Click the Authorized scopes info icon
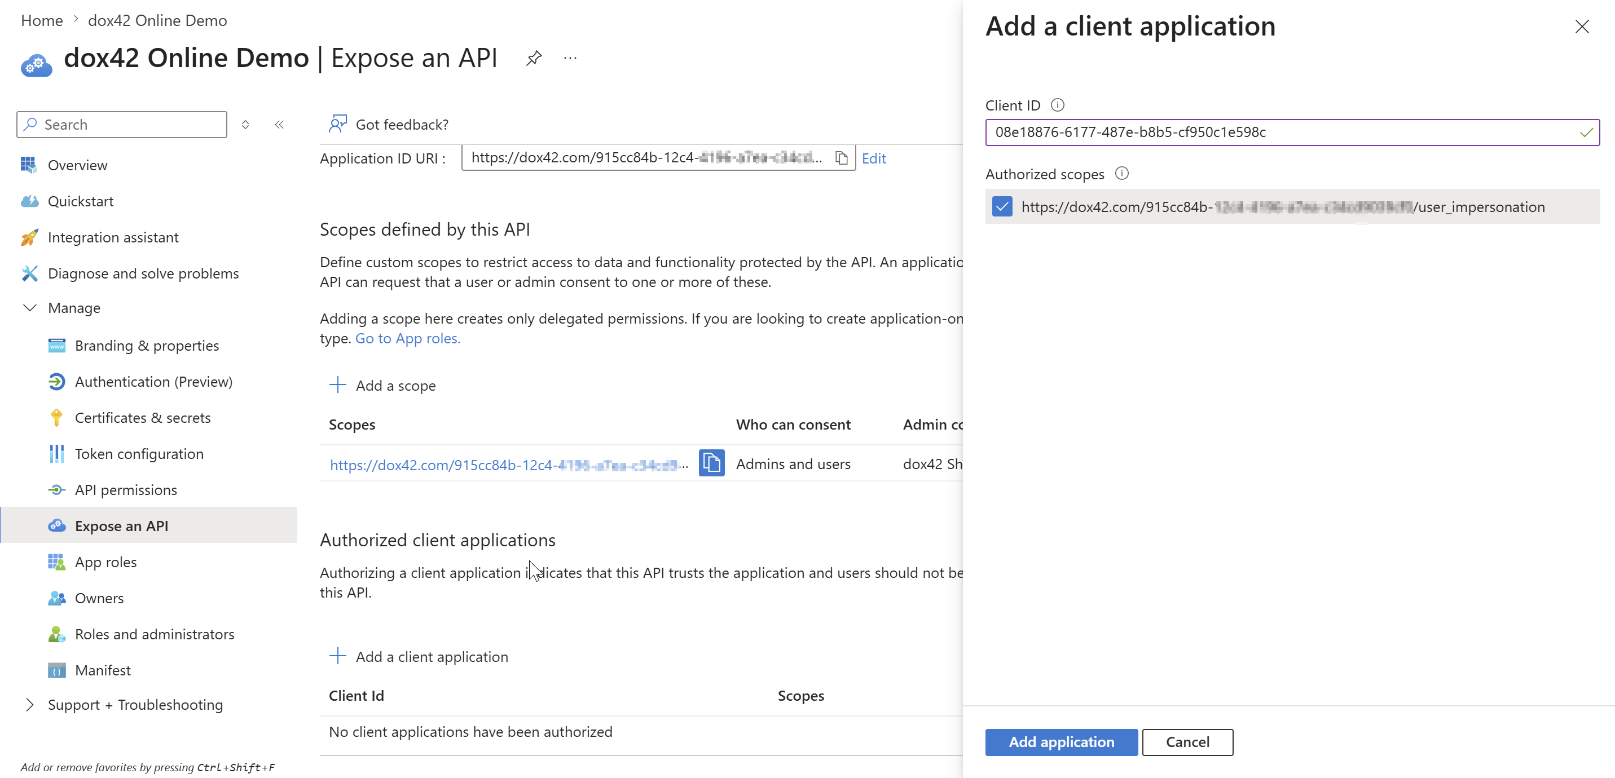Viewport: 1615px width, 778px height. [1122, 174]
